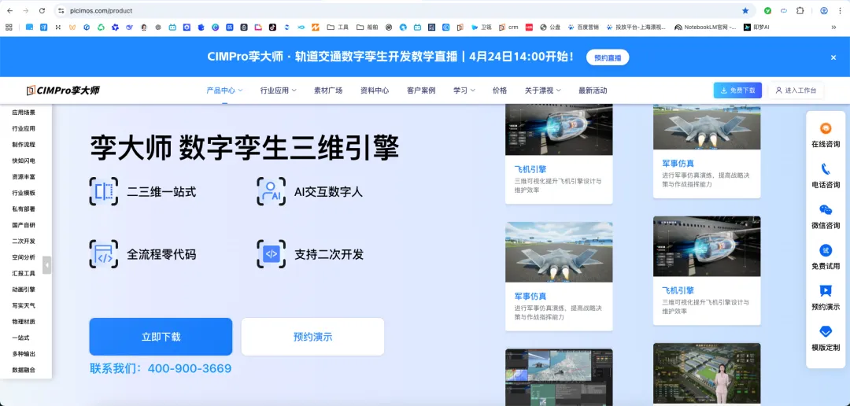Jump to 数据融合 in side navigation
The image size is (850, 406).
(24, 370)
